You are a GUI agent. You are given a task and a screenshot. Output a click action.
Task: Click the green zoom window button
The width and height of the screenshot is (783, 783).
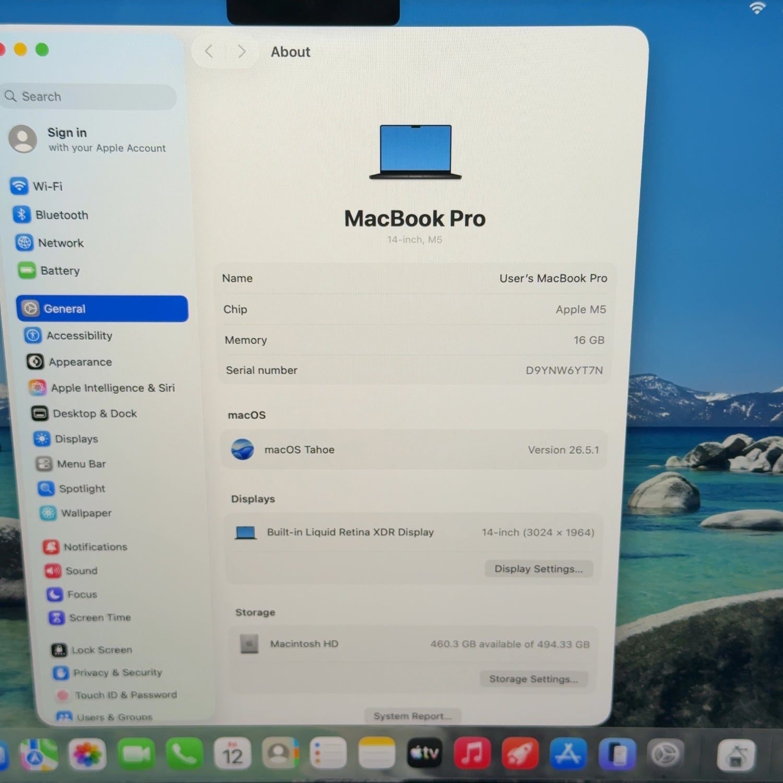[42, 50]
